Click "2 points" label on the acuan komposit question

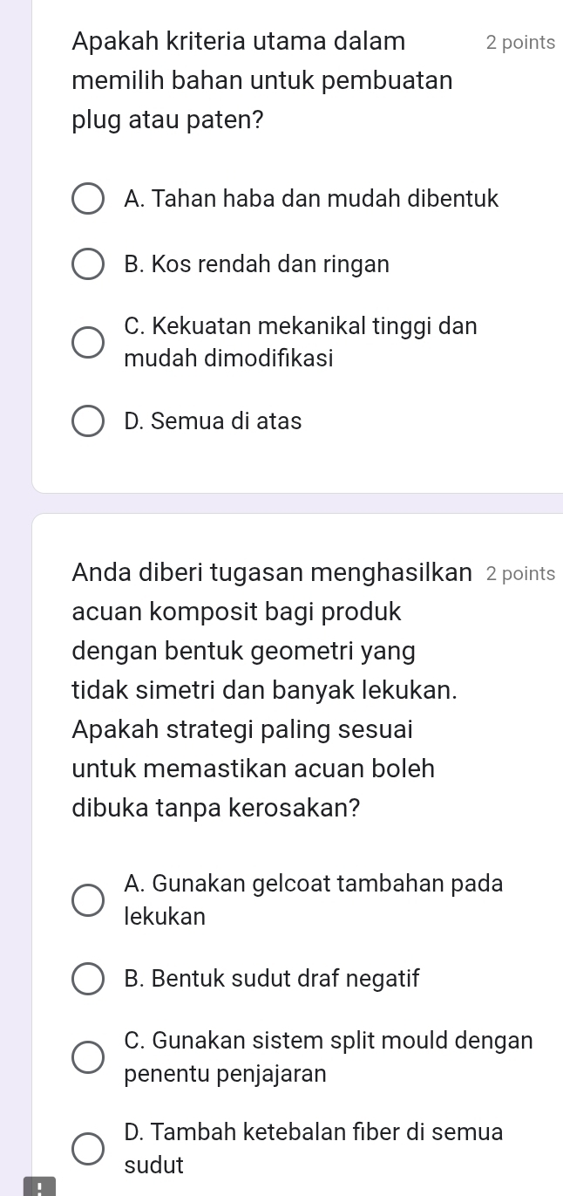[x=520, y=574]
